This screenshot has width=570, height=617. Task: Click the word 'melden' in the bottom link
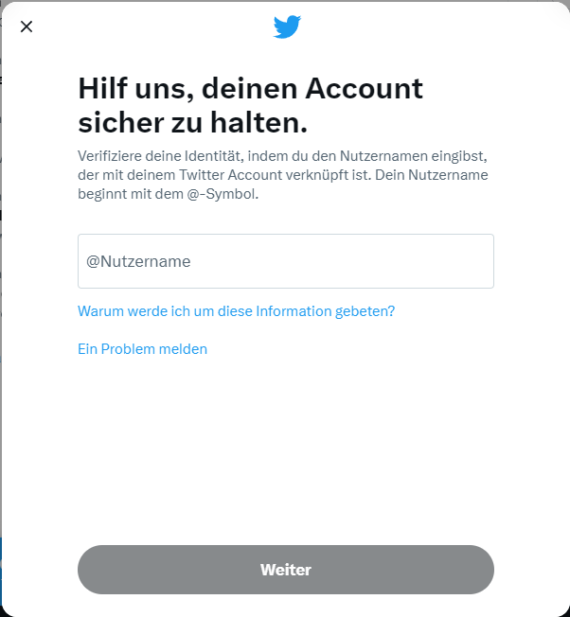point(183,349)
